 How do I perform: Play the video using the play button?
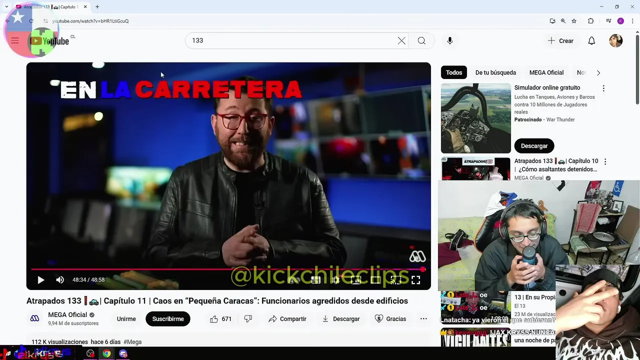pyautogui.click(x=41, y=280)
